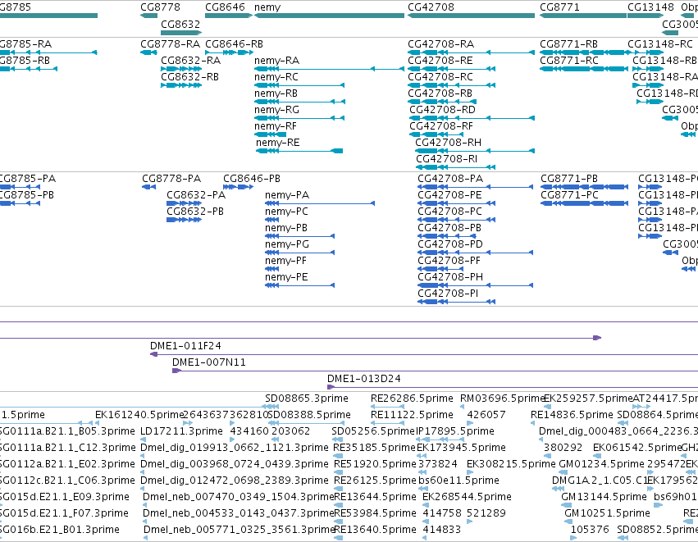Click the CG8632-PA protein label
This screenshot has height=542, width=698.
click(196, 195)
